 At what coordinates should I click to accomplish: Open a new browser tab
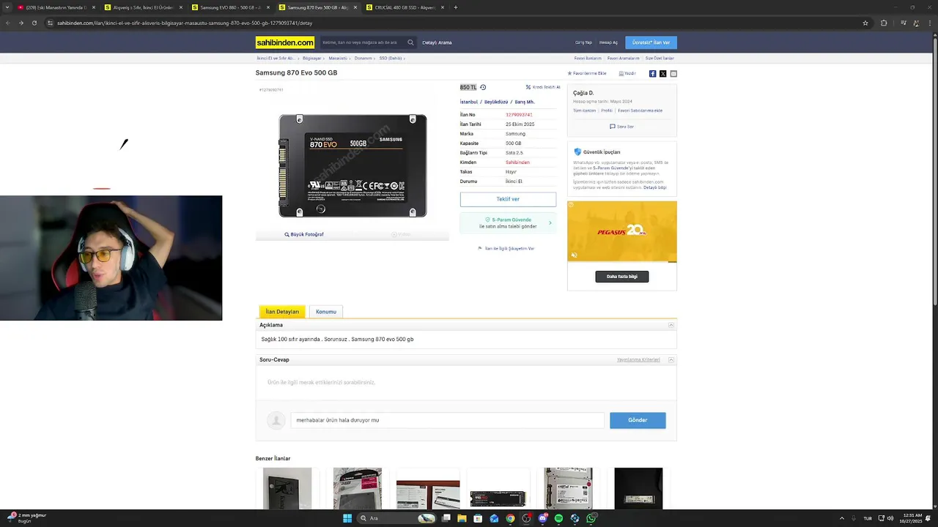(x=456, y=7)
